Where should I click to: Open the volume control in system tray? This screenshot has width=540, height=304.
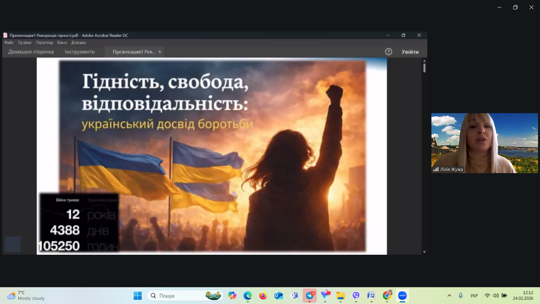[496, 296]
